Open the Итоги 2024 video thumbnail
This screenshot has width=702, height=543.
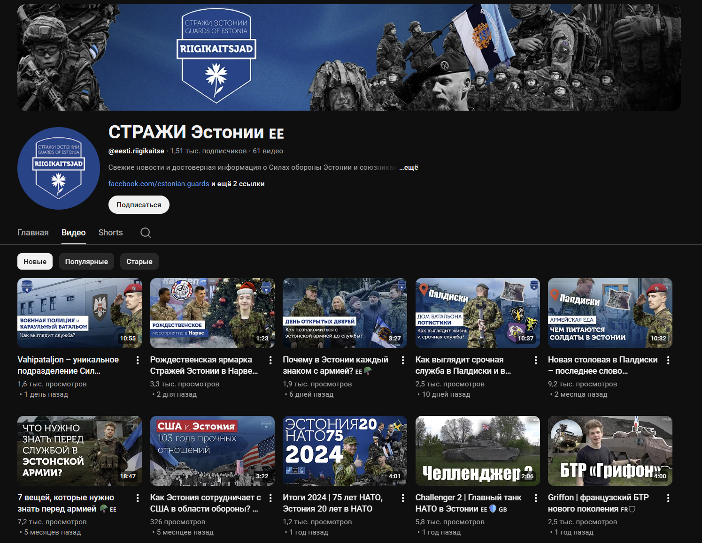pos(345,451)
